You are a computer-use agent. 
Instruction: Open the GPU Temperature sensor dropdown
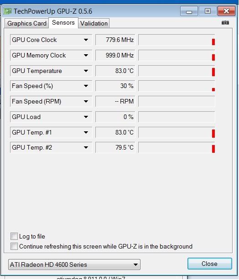point(86,71)
